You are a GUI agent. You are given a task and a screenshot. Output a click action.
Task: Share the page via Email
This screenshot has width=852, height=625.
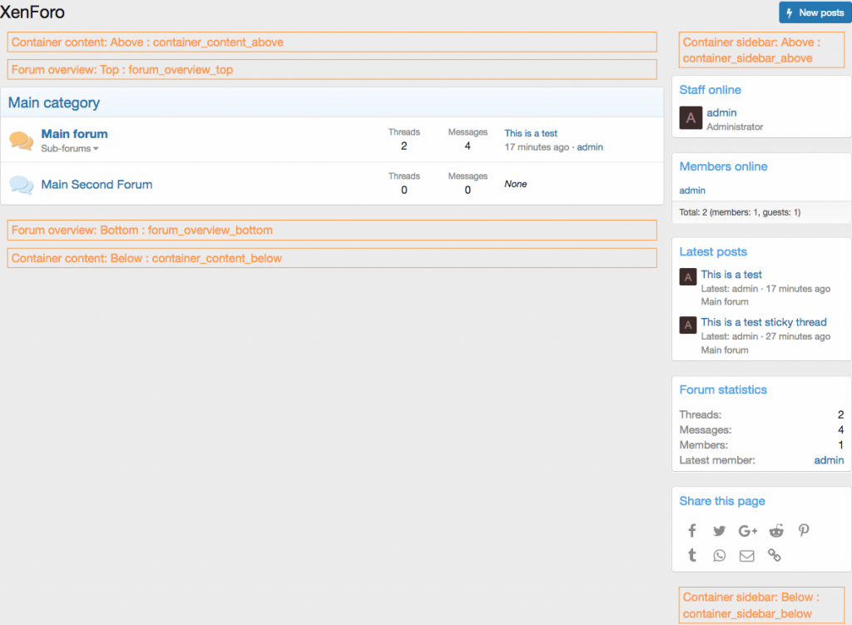click(x=746, y=555)
